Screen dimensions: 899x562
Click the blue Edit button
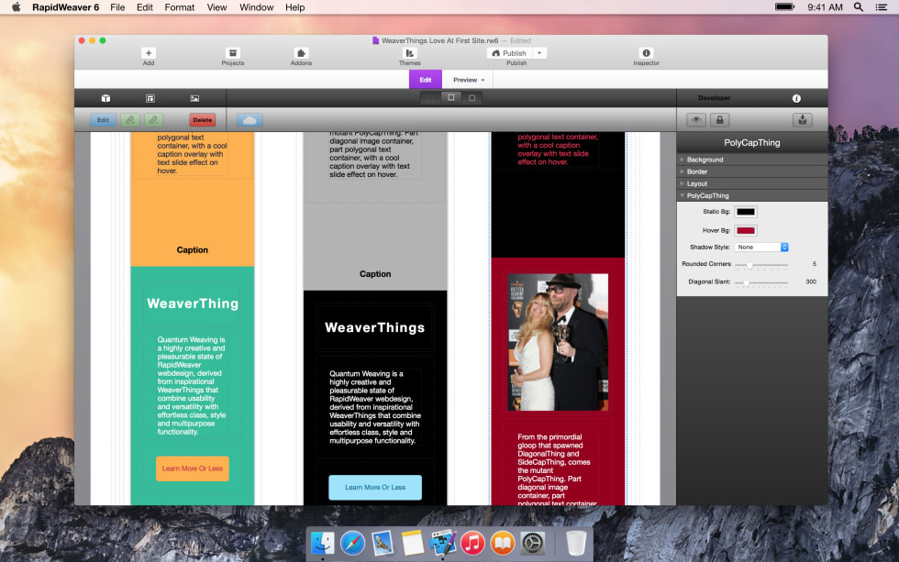point(103,120)
